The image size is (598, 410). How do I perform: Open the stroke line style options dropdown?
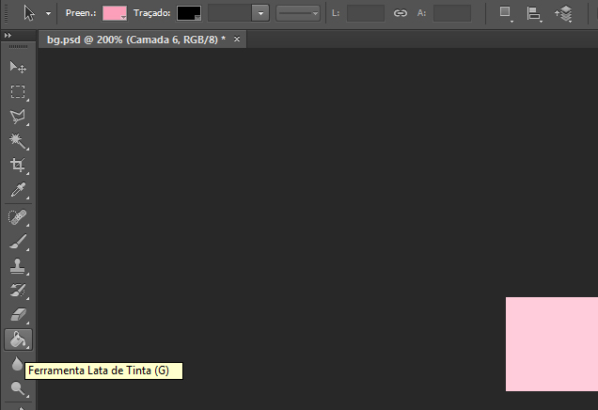click(x=298, y=13)
